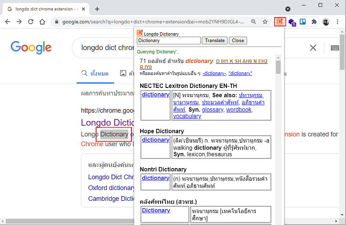Close the longdo dict chrome extension tab
Screen dimensions: 346x225
click(x=83, y=9)
